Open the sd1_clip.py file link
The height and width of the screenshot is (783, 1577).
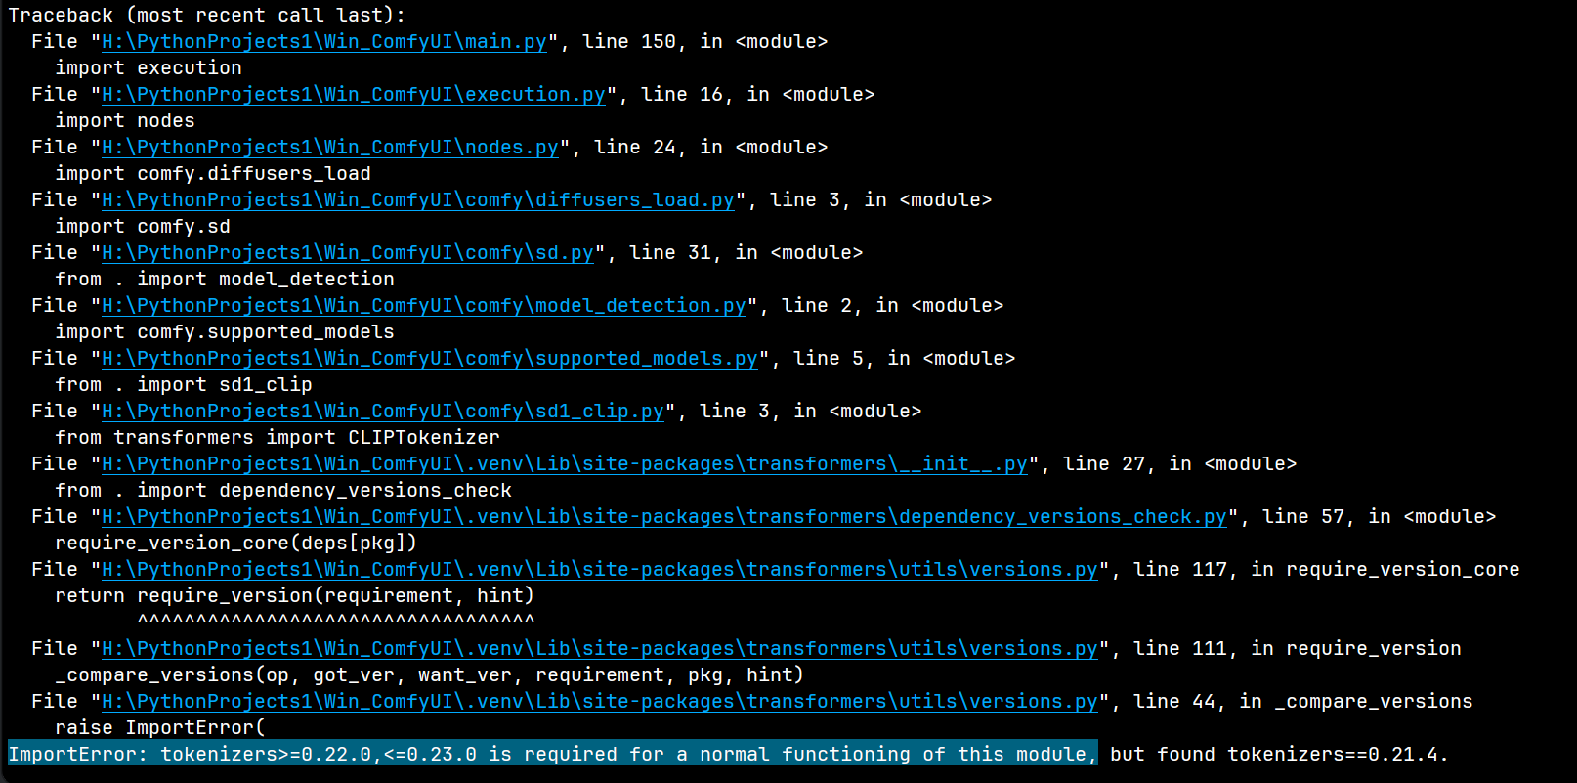(x=383, y=412)
